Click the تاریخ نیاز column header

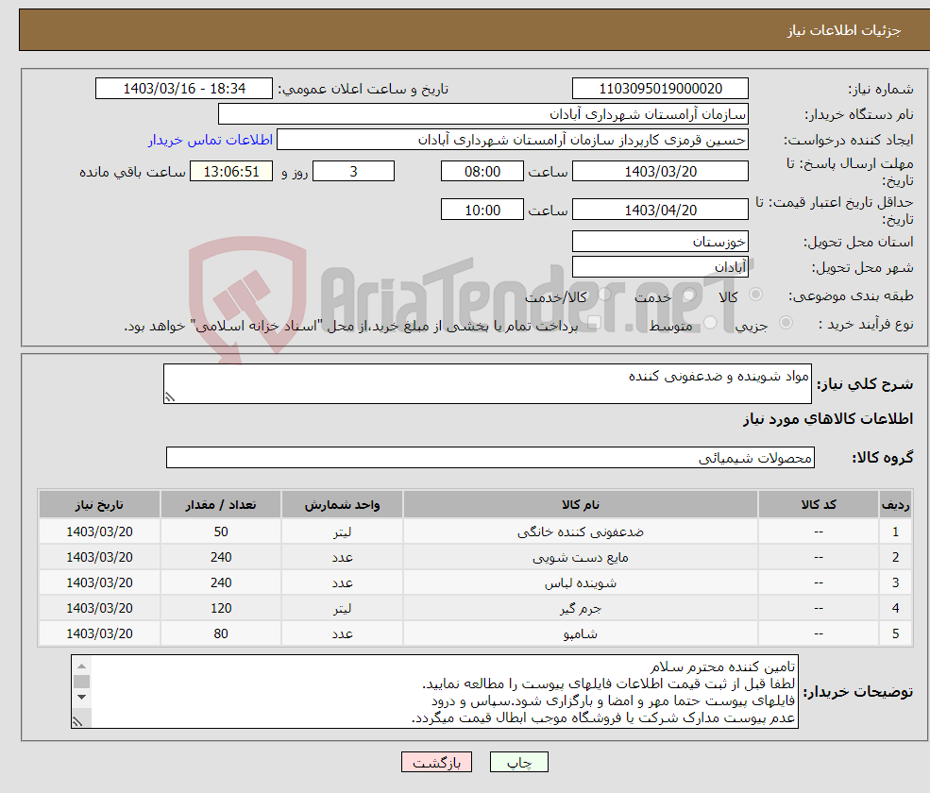pyautogui.click(x=100, y=504)
